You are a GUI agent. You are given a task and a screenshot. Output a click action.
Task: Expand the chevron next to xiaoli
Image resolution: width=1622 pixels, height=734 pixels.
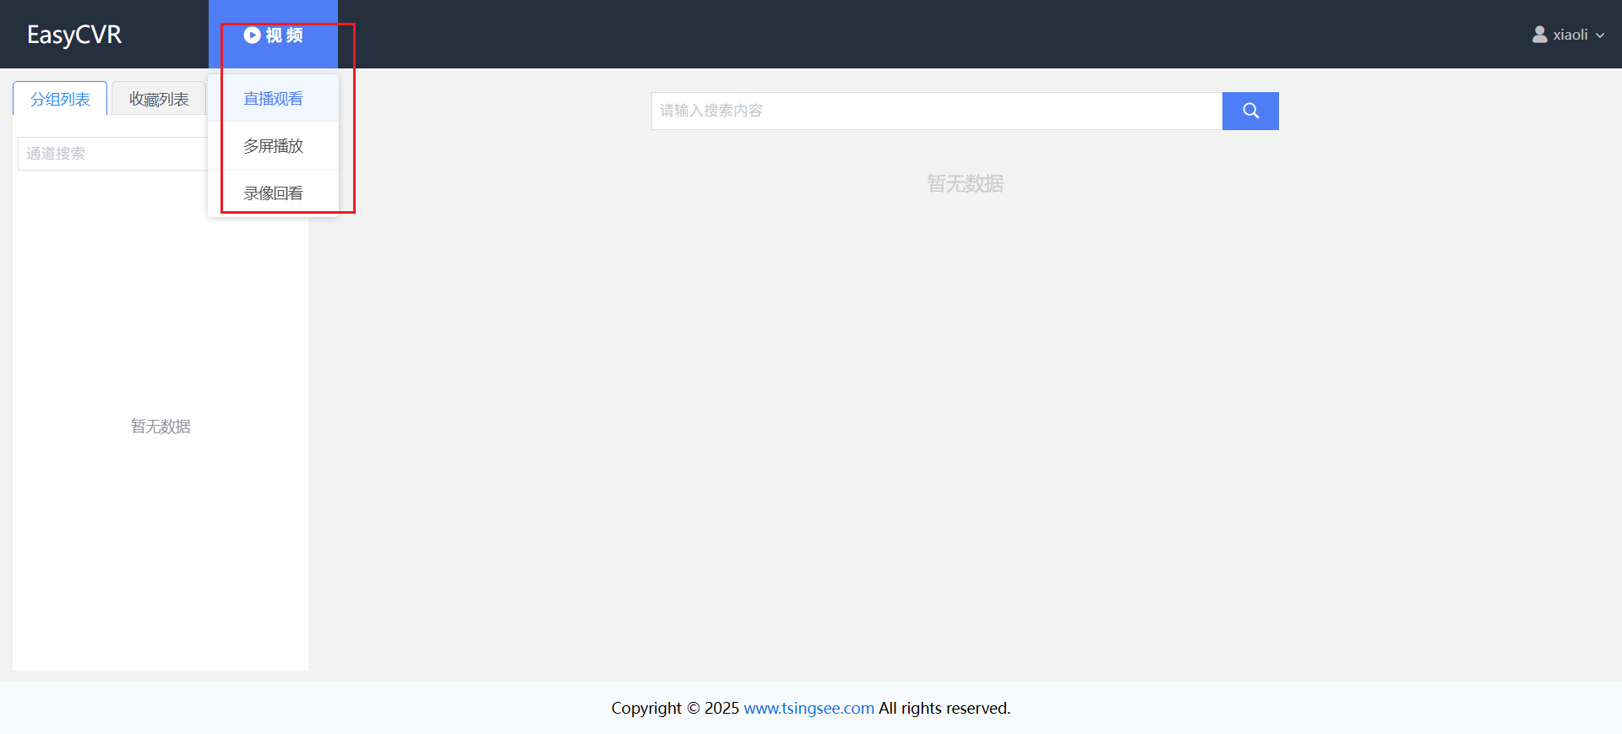1600,35
